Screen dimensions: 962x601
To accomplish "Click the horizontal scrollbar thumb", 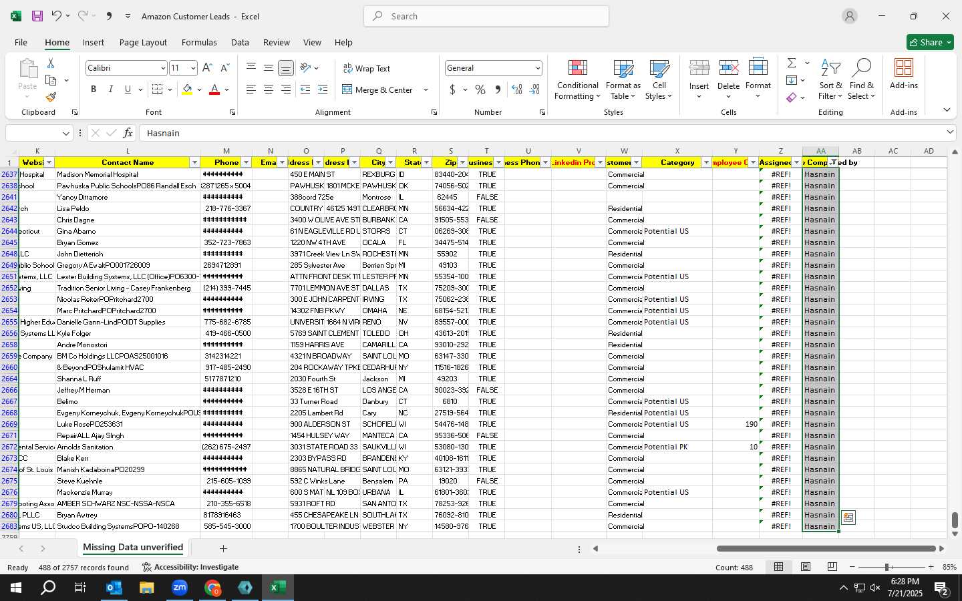I will [x=826, y=549].
